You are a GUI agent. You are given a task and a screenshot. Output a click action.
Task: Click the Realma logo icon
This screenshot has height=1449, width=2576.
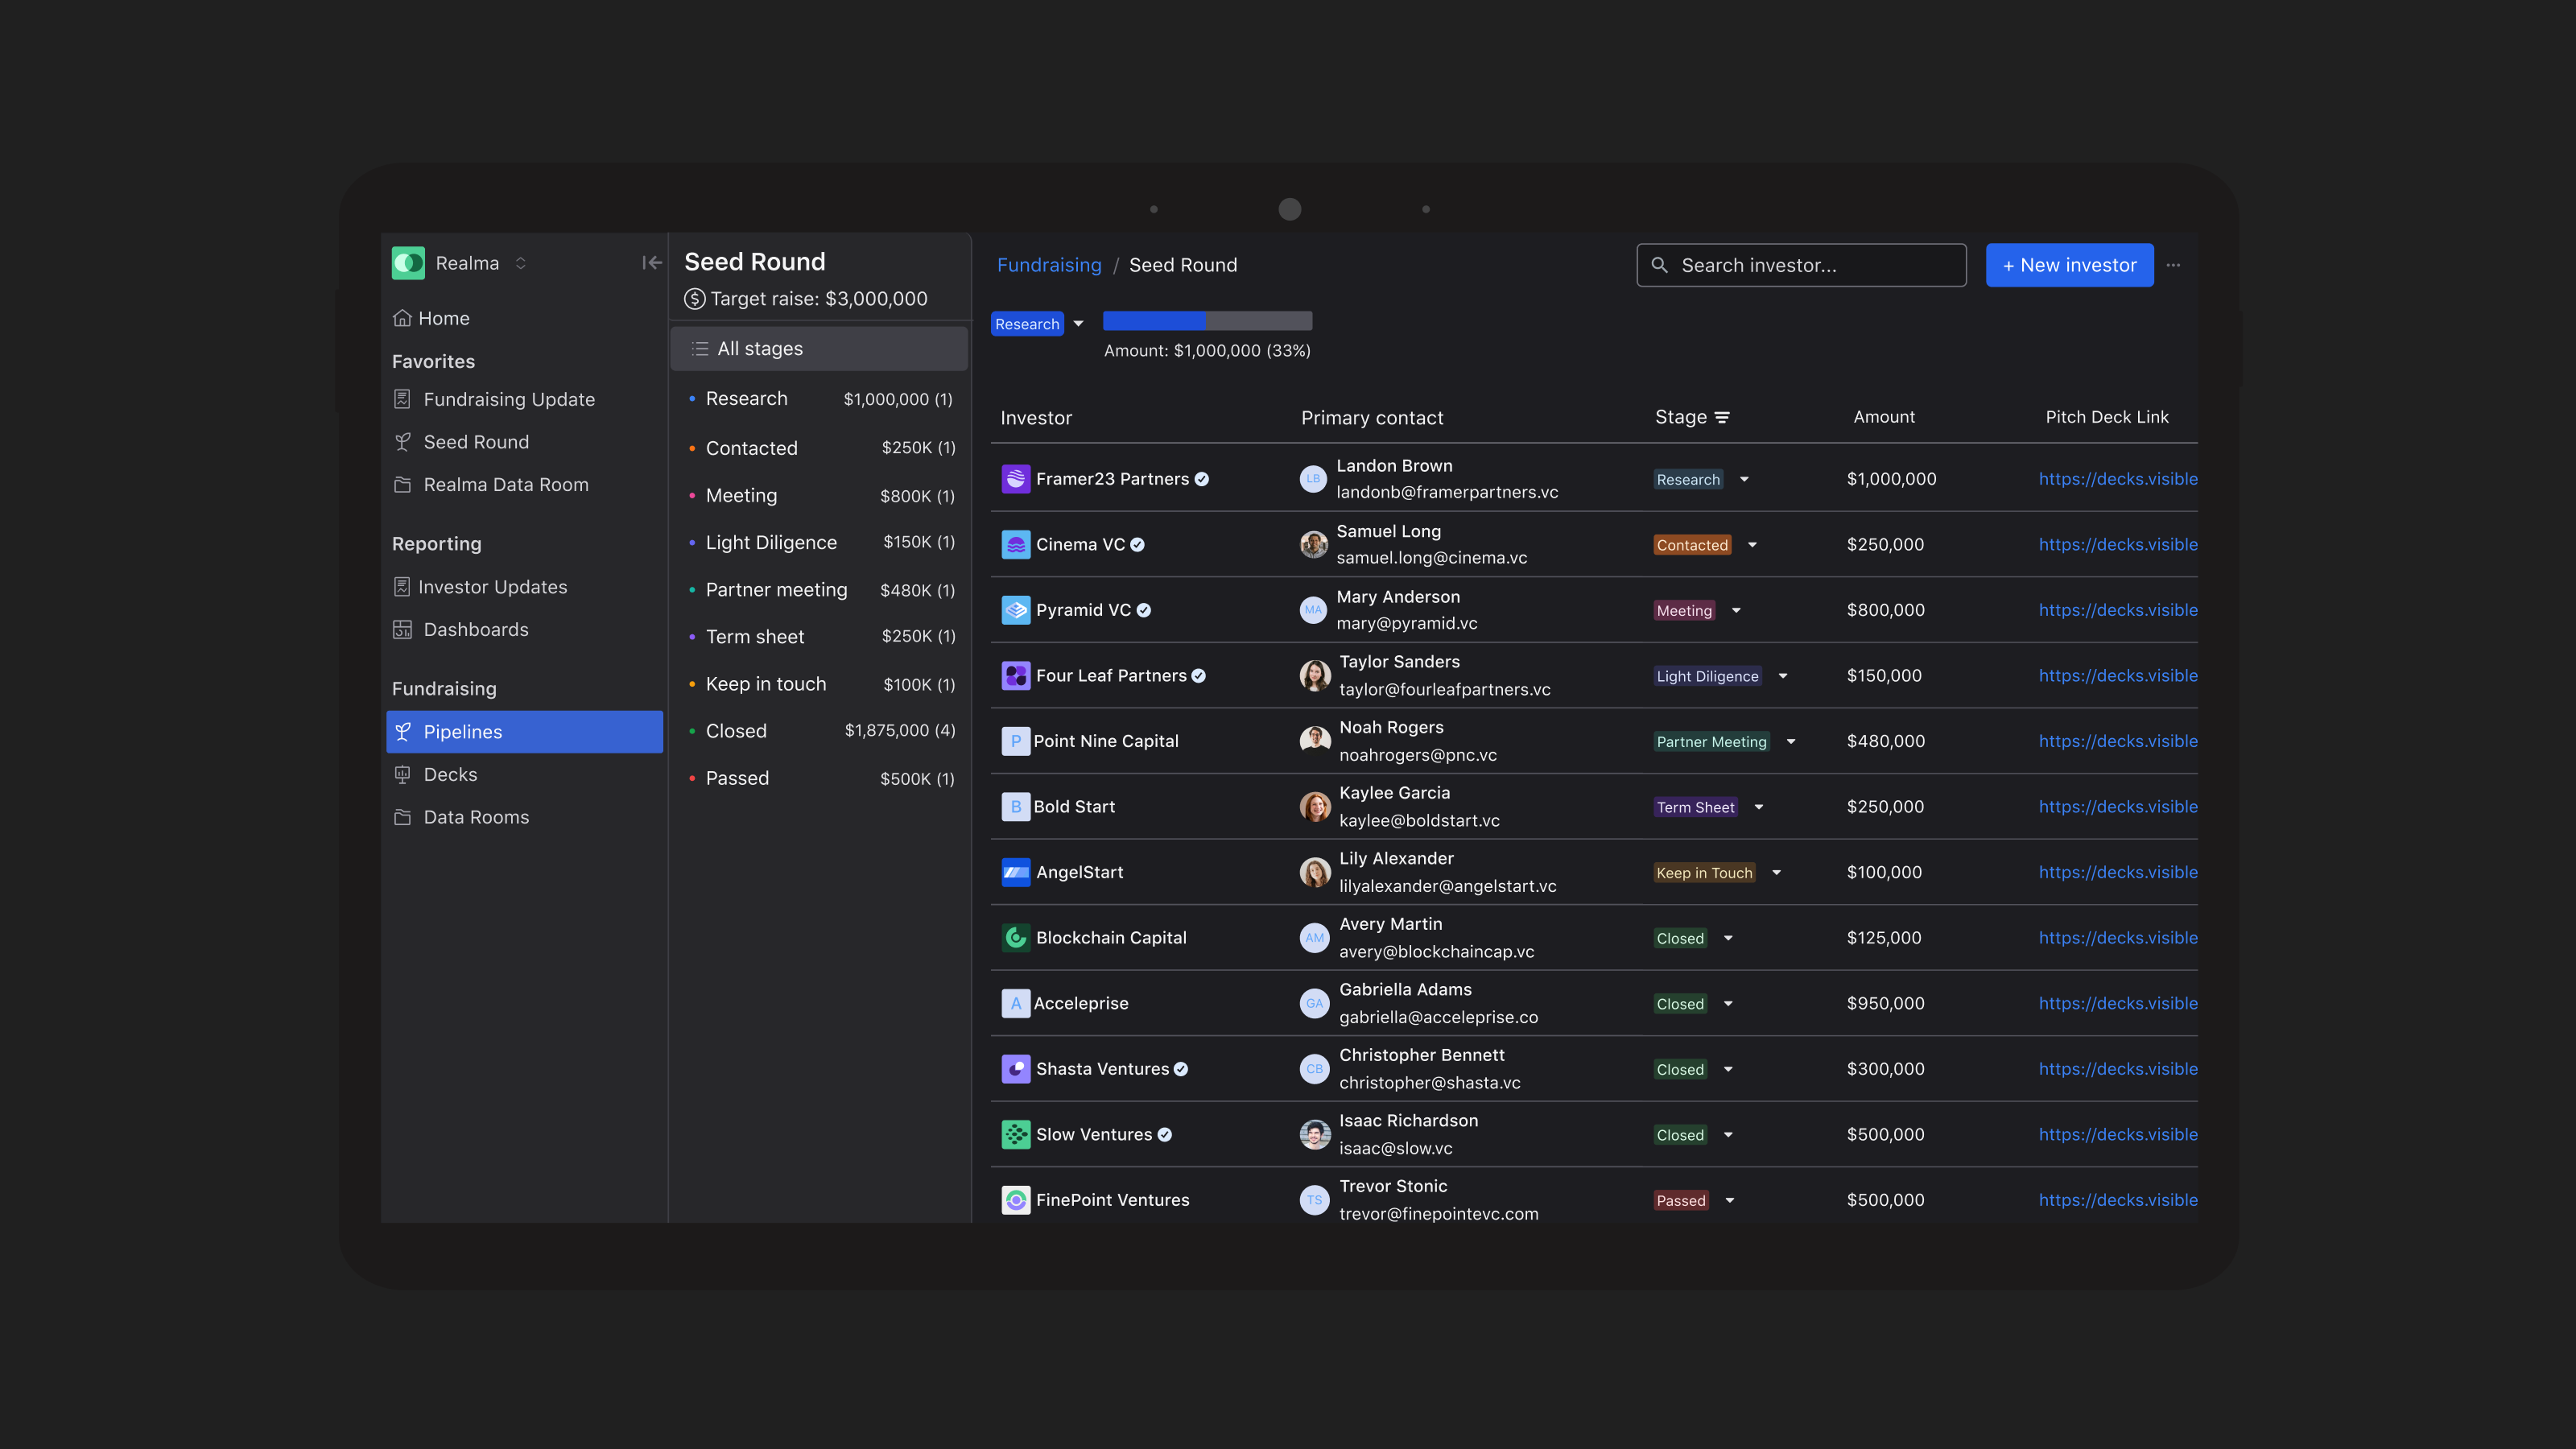[408, 263]
